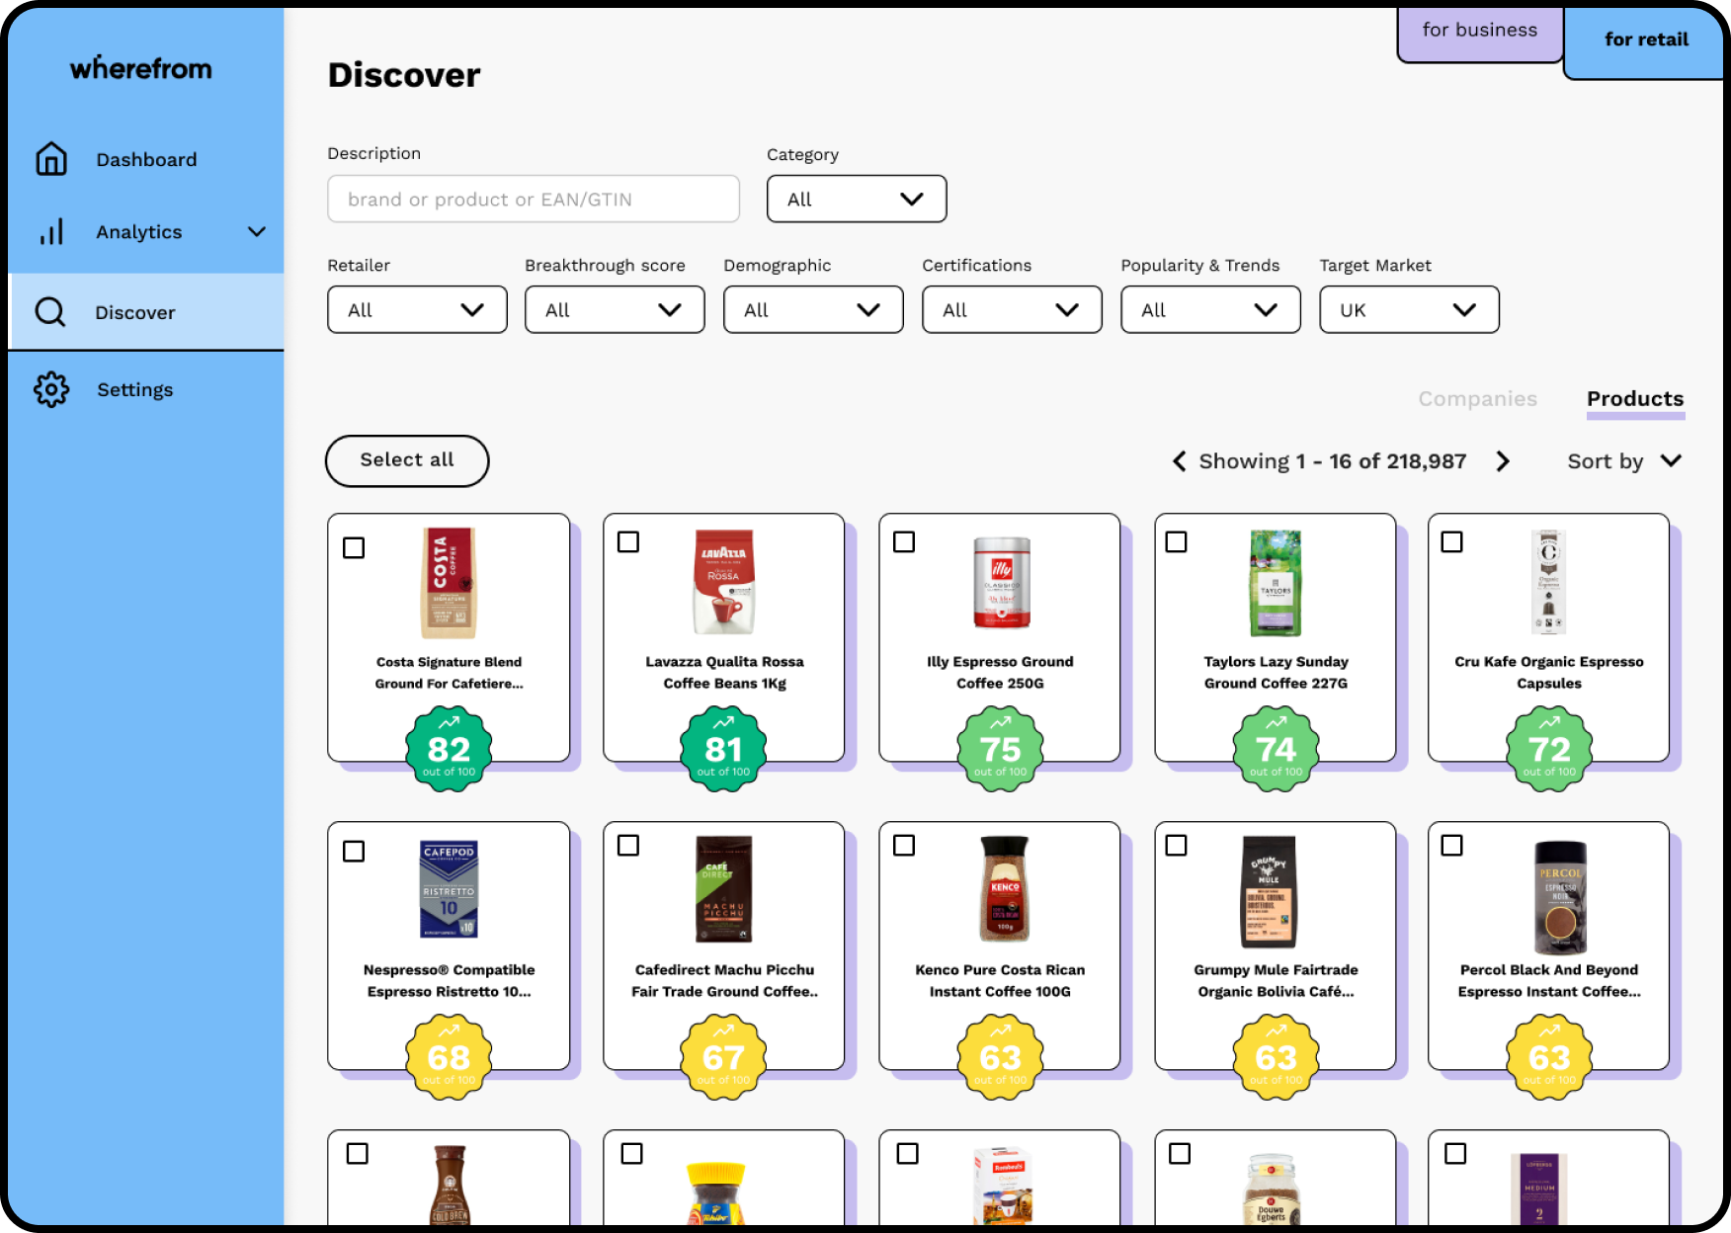Viewport: 1731px width, 1233px height.
Task: Tick checkbox for Percol Black And Beyond
Action: pos(1452,845)
